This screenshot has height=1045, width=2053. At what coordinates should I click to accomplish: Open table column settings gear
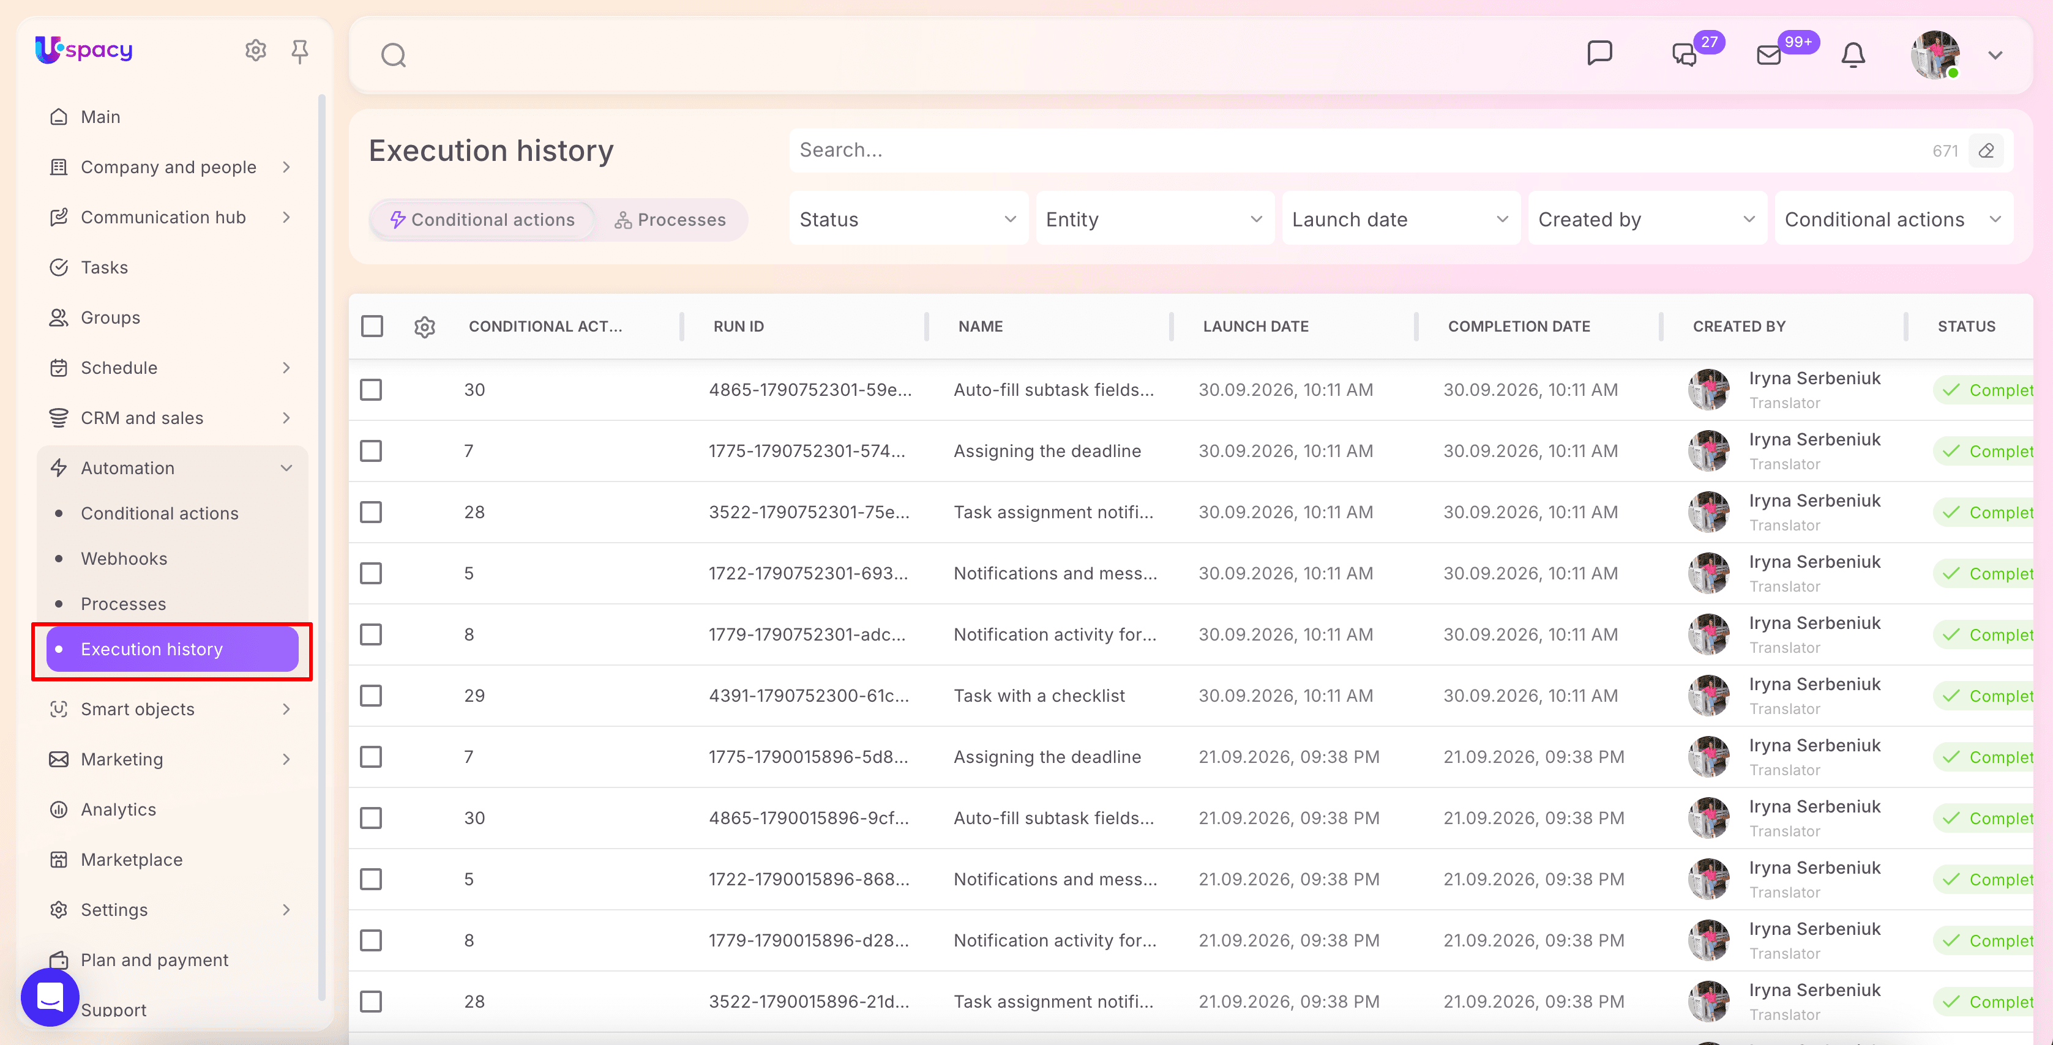point(425,327)
